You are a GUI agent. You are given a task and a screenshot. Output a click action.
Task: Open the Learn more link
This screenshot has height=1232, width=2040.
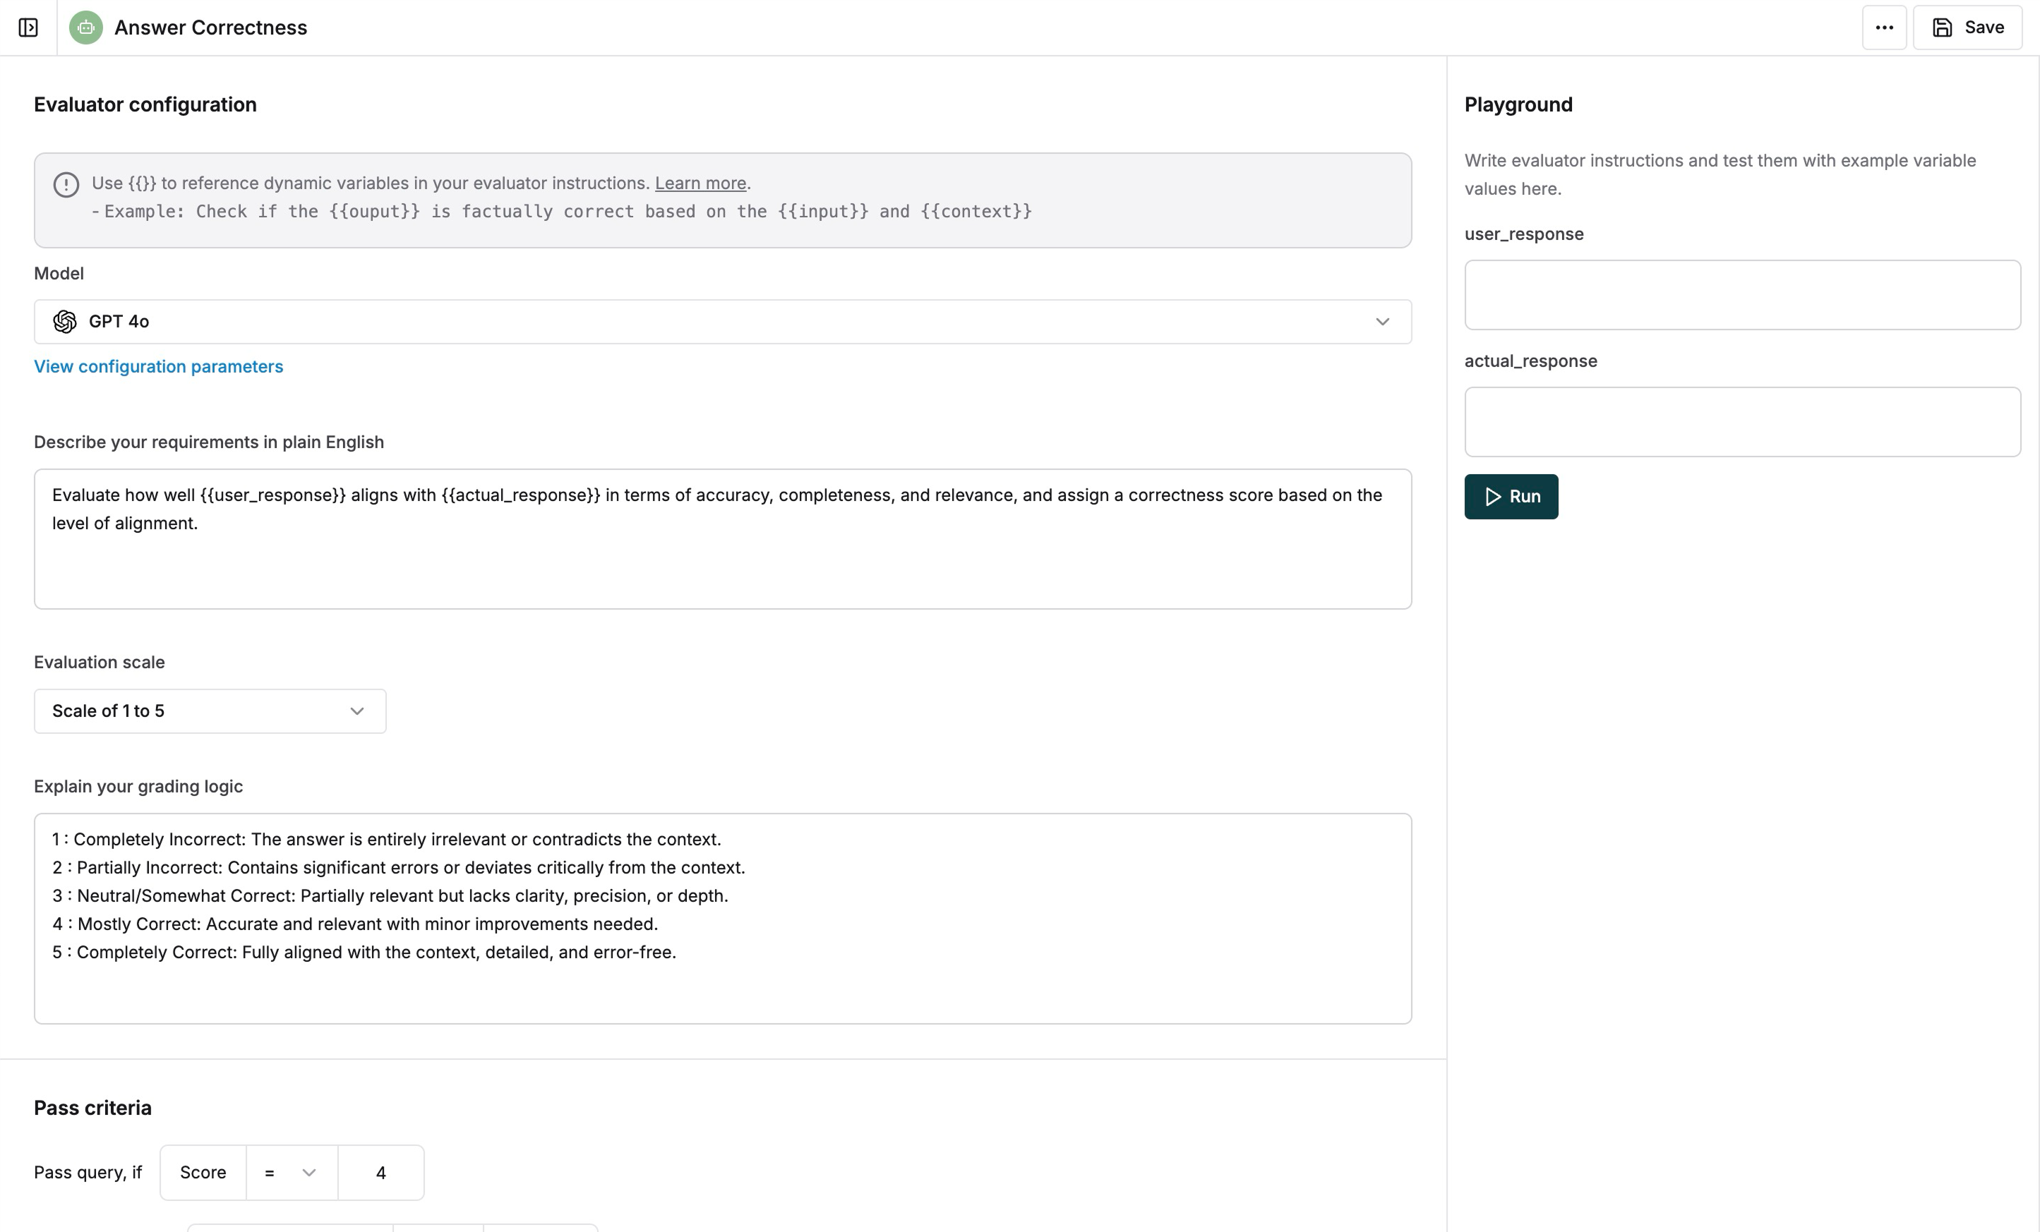700,183
